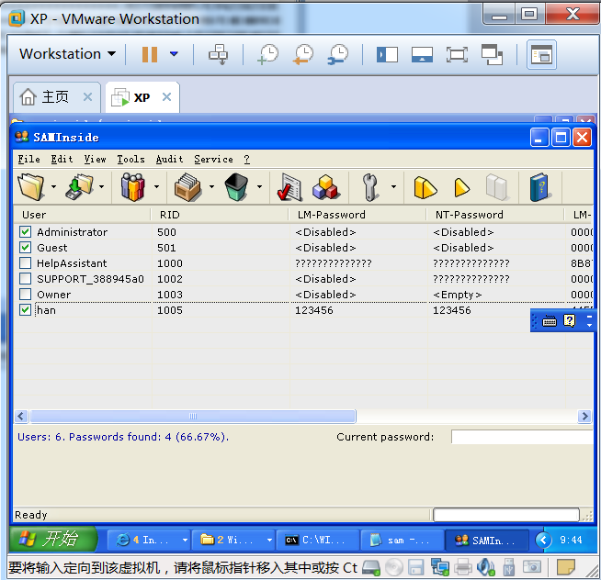Enter full screen mode icon in VMware
This screenshot has width=601, height=580.
coord(457,54)
